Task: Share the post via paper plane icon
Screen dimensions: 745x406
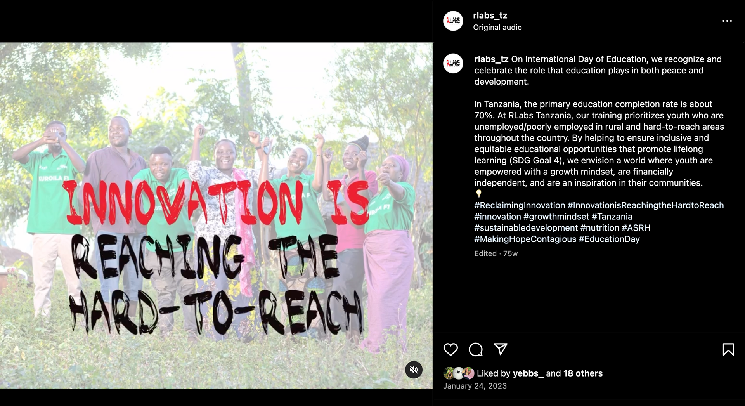Action: pyautogui.click(x=501, y=349)
